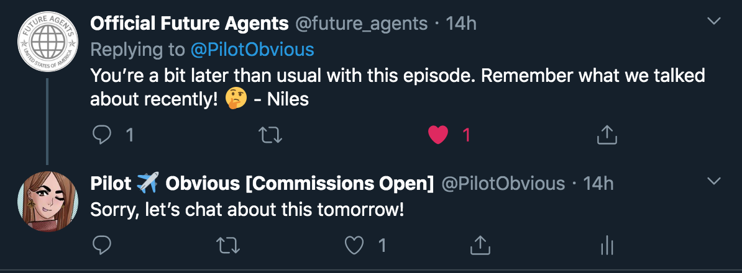Image resolution: width=742 pixels, height=273 pixels.
Task: Like Pilot Obvious's tweet
Action: click(354, 246)
